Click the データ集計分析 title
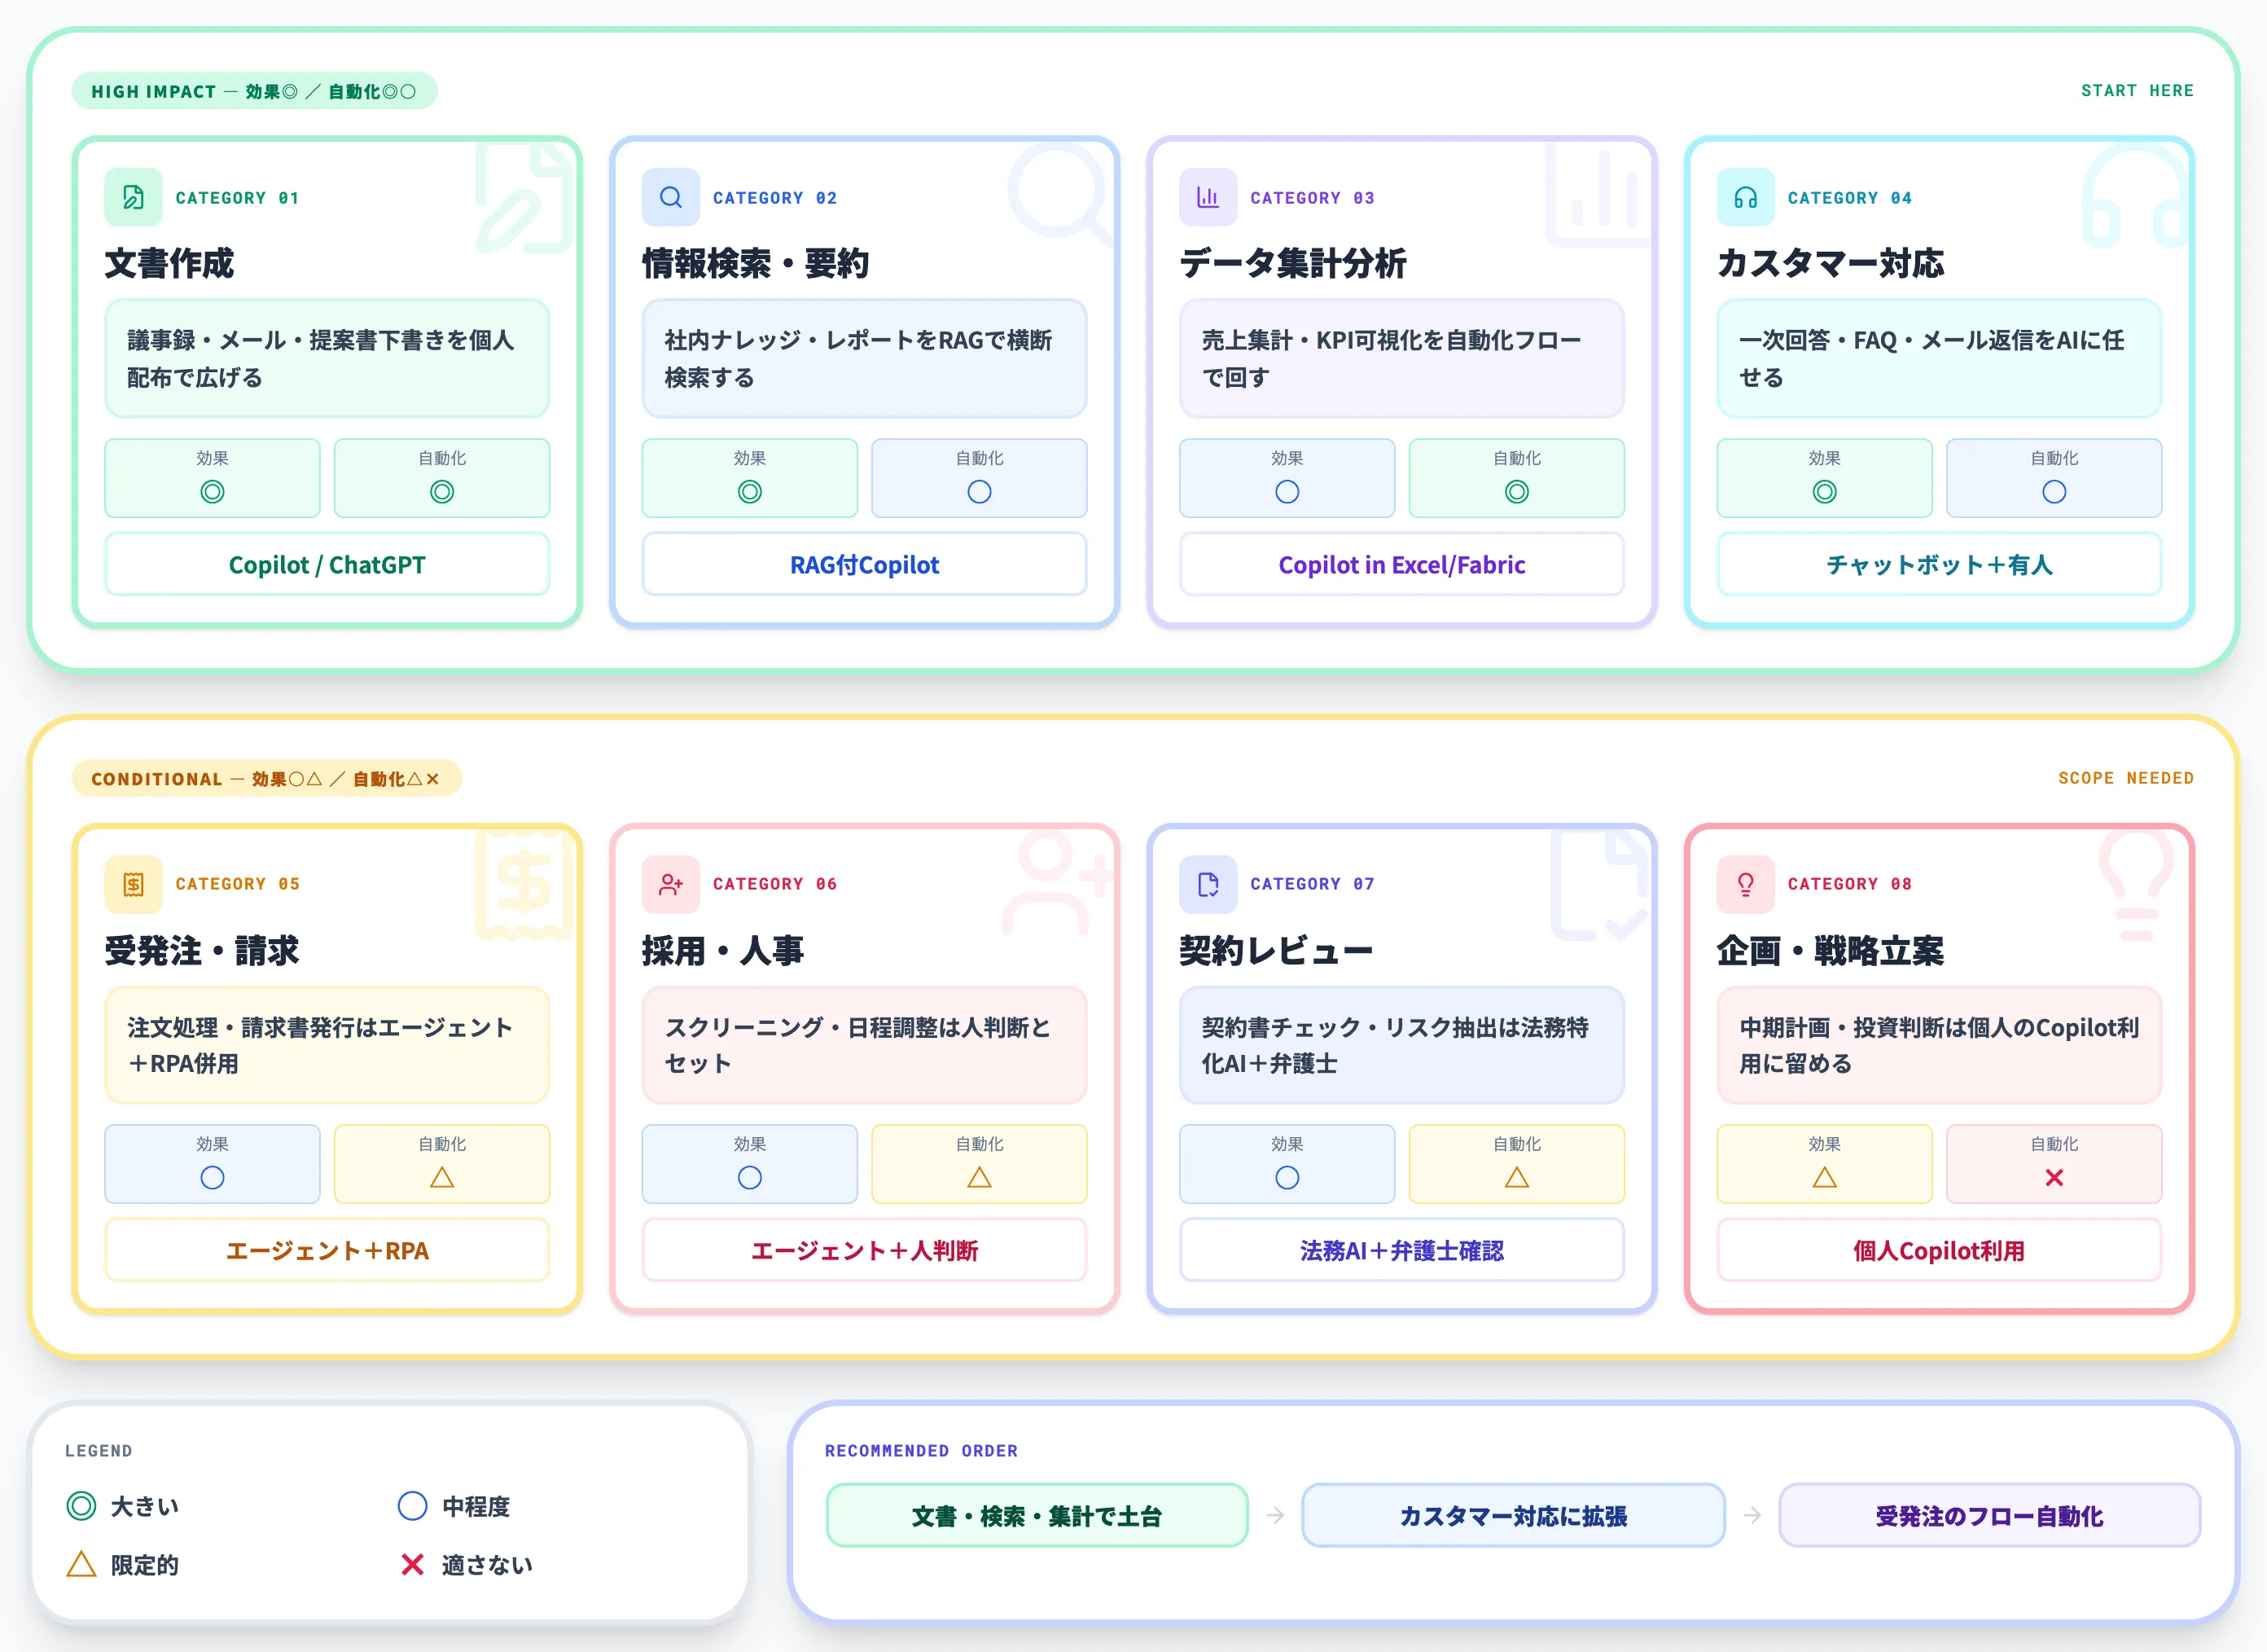2267x1652 pixels. pos(1292,263)
